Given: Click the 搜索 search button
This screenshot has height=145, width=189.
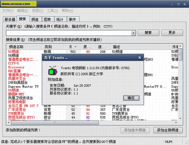Looking at the screenshot, I should tap(148, 33).
